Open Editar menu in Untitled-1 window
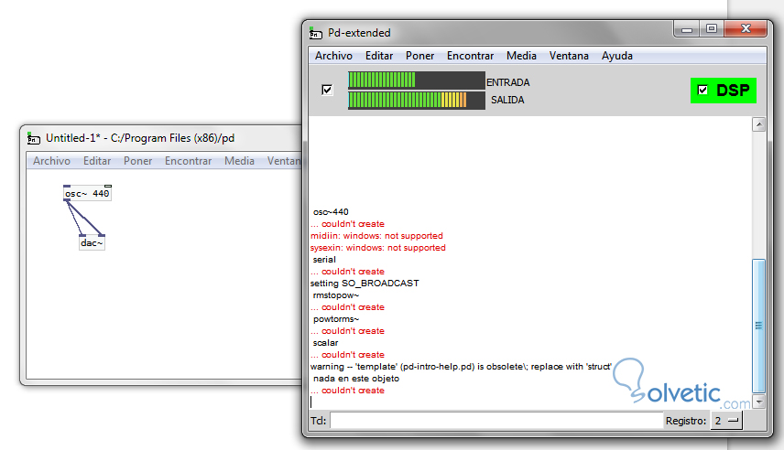Viewport: 784px width, 450px height. tap(97, 161)
